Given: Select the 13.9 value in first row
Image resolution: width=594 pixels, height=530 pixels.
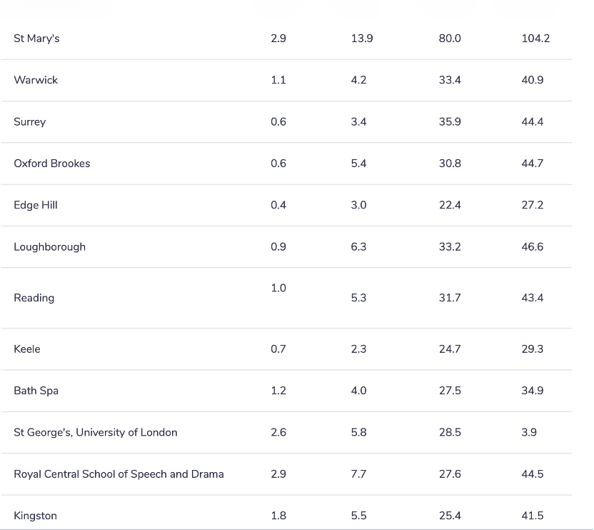Looking at the screenshot, I should (x=362, y=39).
